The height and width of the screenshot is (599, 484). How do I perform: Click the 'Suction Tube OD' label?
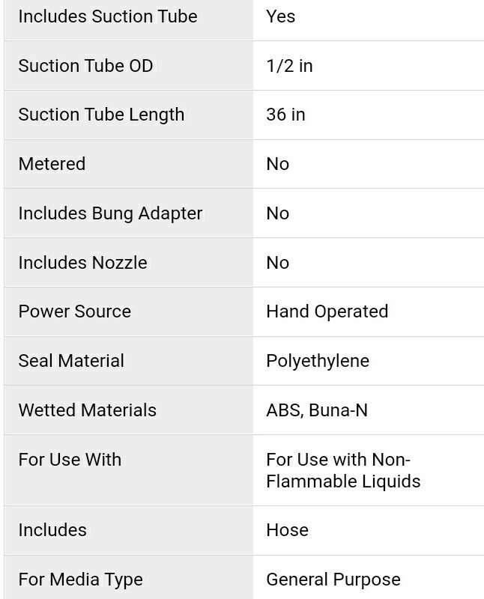tap(85, 66)
